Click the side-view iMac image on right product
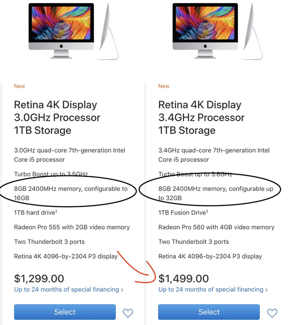Image resolution: width=288 pixels, height=325 pixels. [252, 32]
